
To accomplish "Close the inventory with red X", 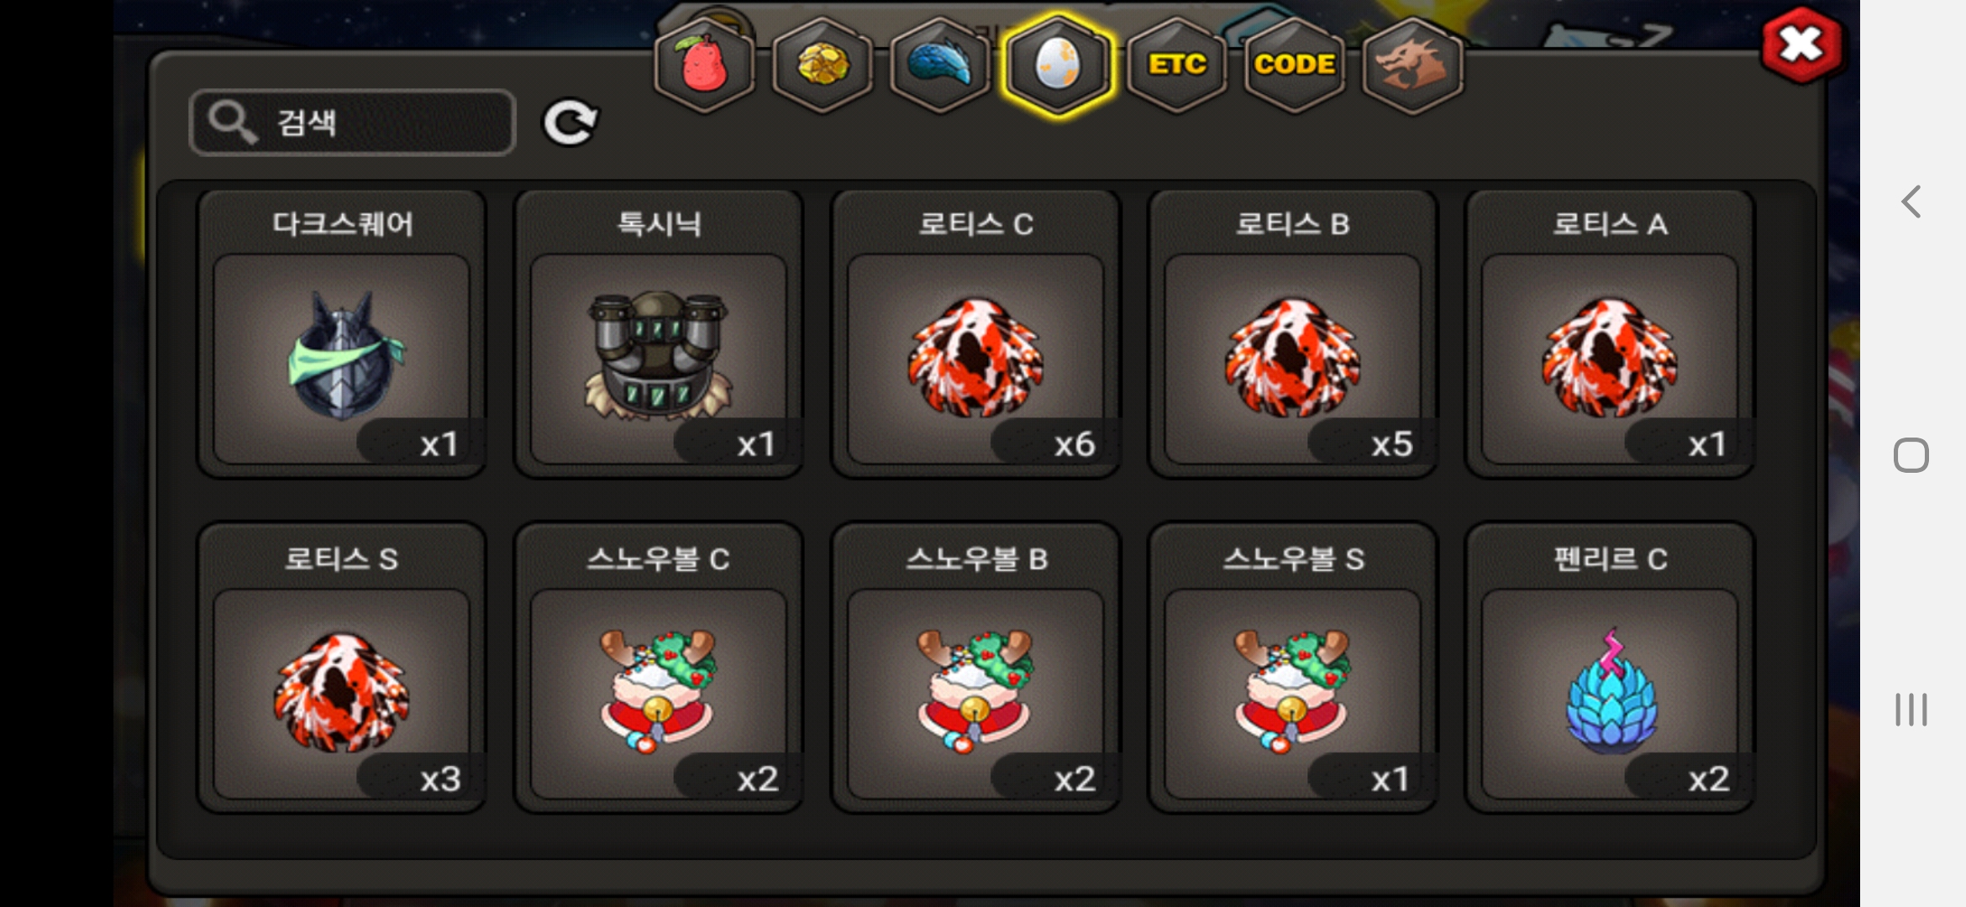I will point(1802,45).
